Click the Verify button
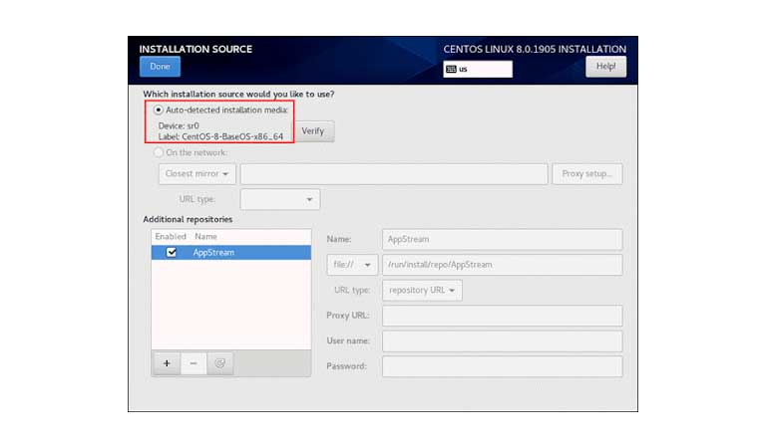766x448 pixels. (x=312, y=131)
